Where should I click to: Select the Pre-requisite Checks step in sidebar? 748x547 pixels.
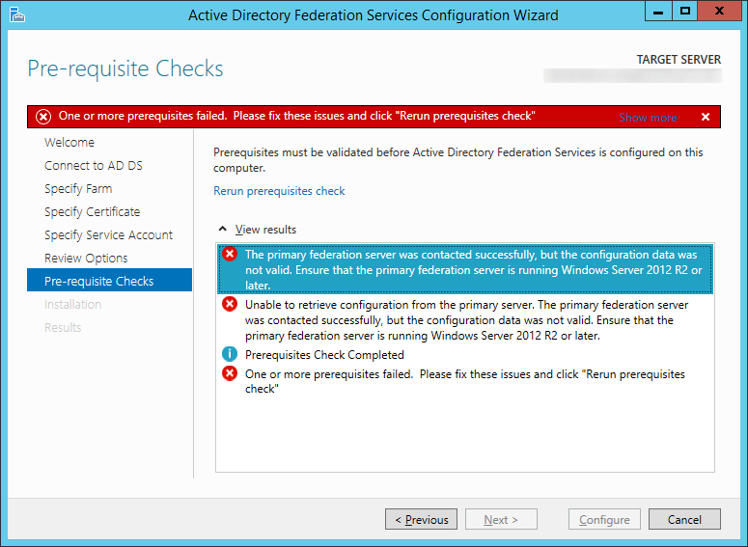[x=110, y=280]
